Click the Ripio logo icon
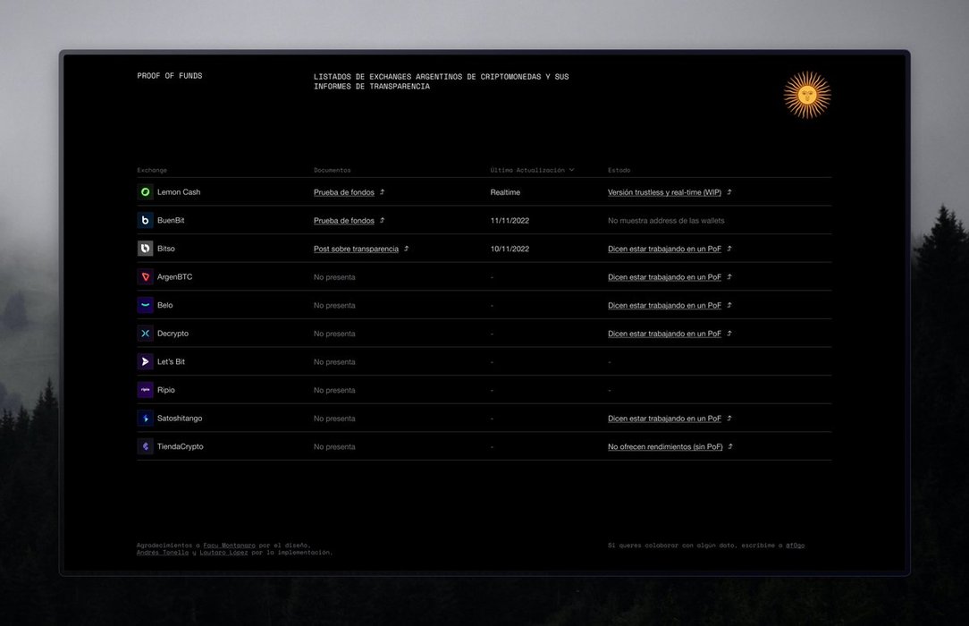Screen dimensions: 969x626 pos(146,390)
